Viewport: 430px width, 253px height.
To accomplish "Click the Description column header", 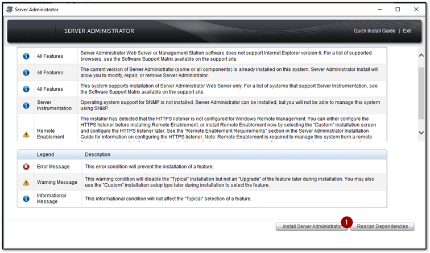I will click(x=97, y=154).
